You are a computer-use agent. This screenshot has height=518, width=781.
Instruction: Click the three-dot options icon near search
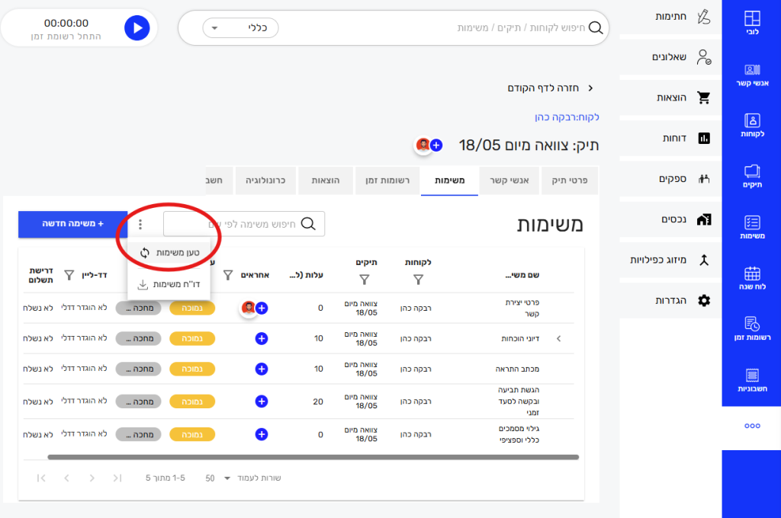(140, 225)
